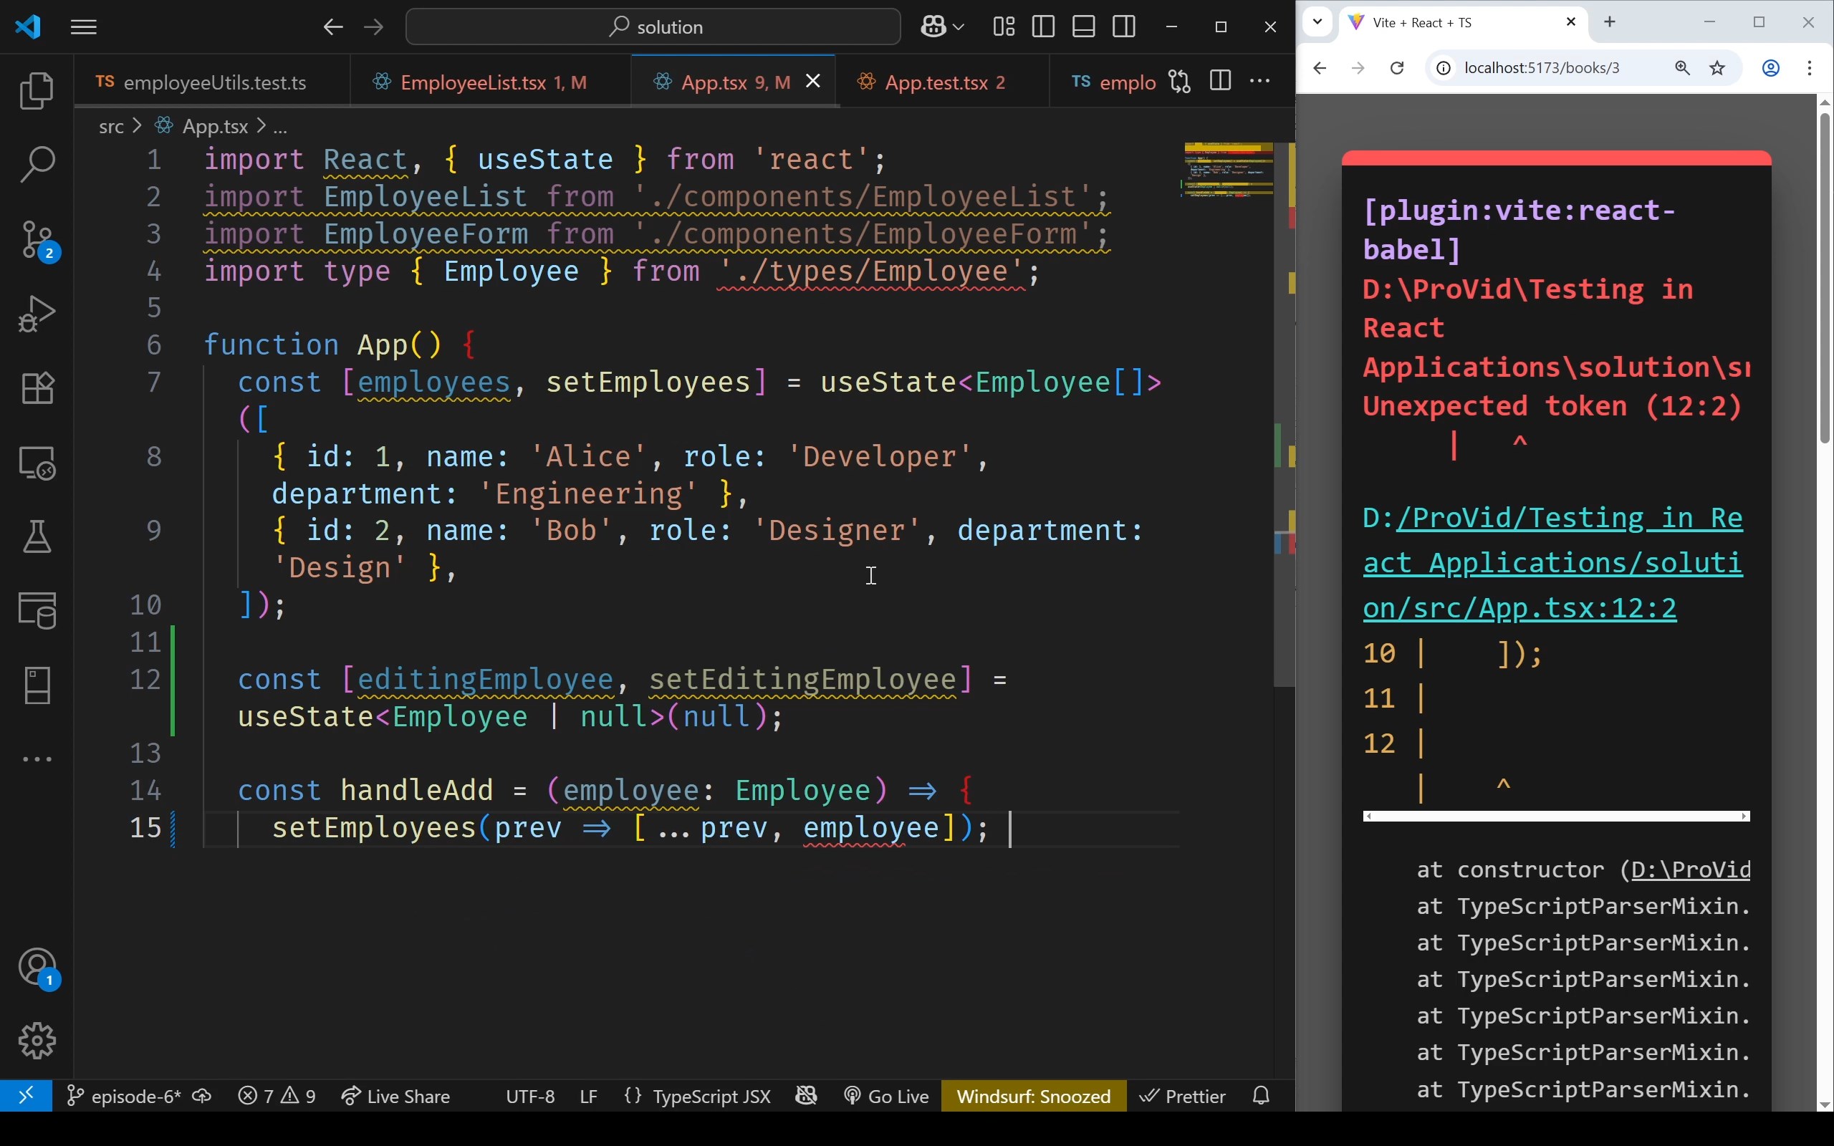The image size is (1834, 1146).
Task: Toggle the primary side bar
Action: point(1042,27)
